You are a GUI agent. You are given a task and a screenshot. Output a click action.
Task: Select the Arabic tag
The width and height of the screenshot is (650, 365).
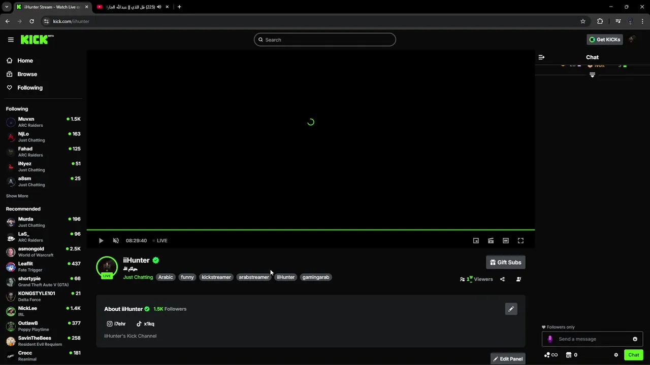coord(166,277)
